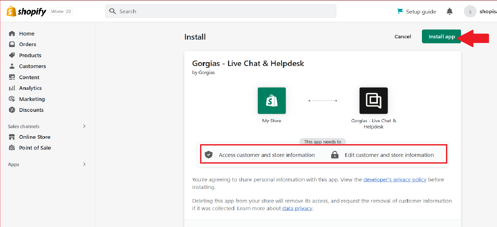Select Marketing menu item
This screenshot has height=227, width=497.
pyautogui.click(x=32, y=99)
